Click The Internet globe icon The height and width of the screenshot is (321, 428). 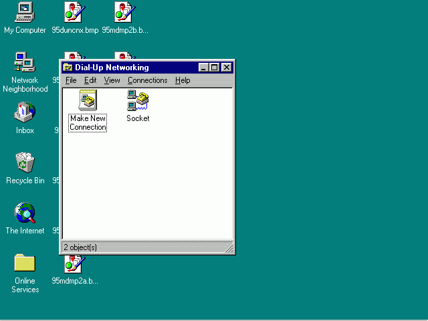(25, 213)
